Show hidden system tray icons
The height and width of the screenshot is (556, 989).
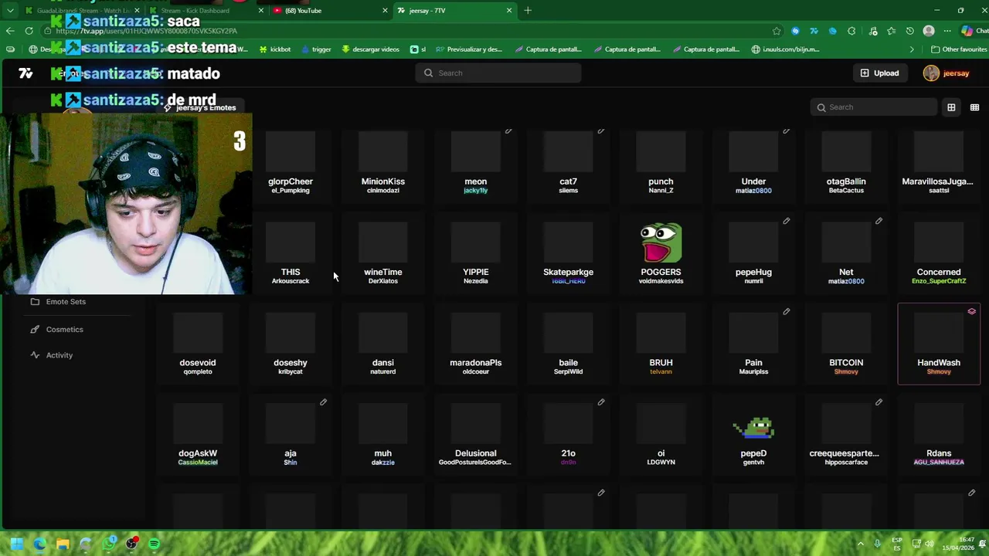click(x=862, y=544)
